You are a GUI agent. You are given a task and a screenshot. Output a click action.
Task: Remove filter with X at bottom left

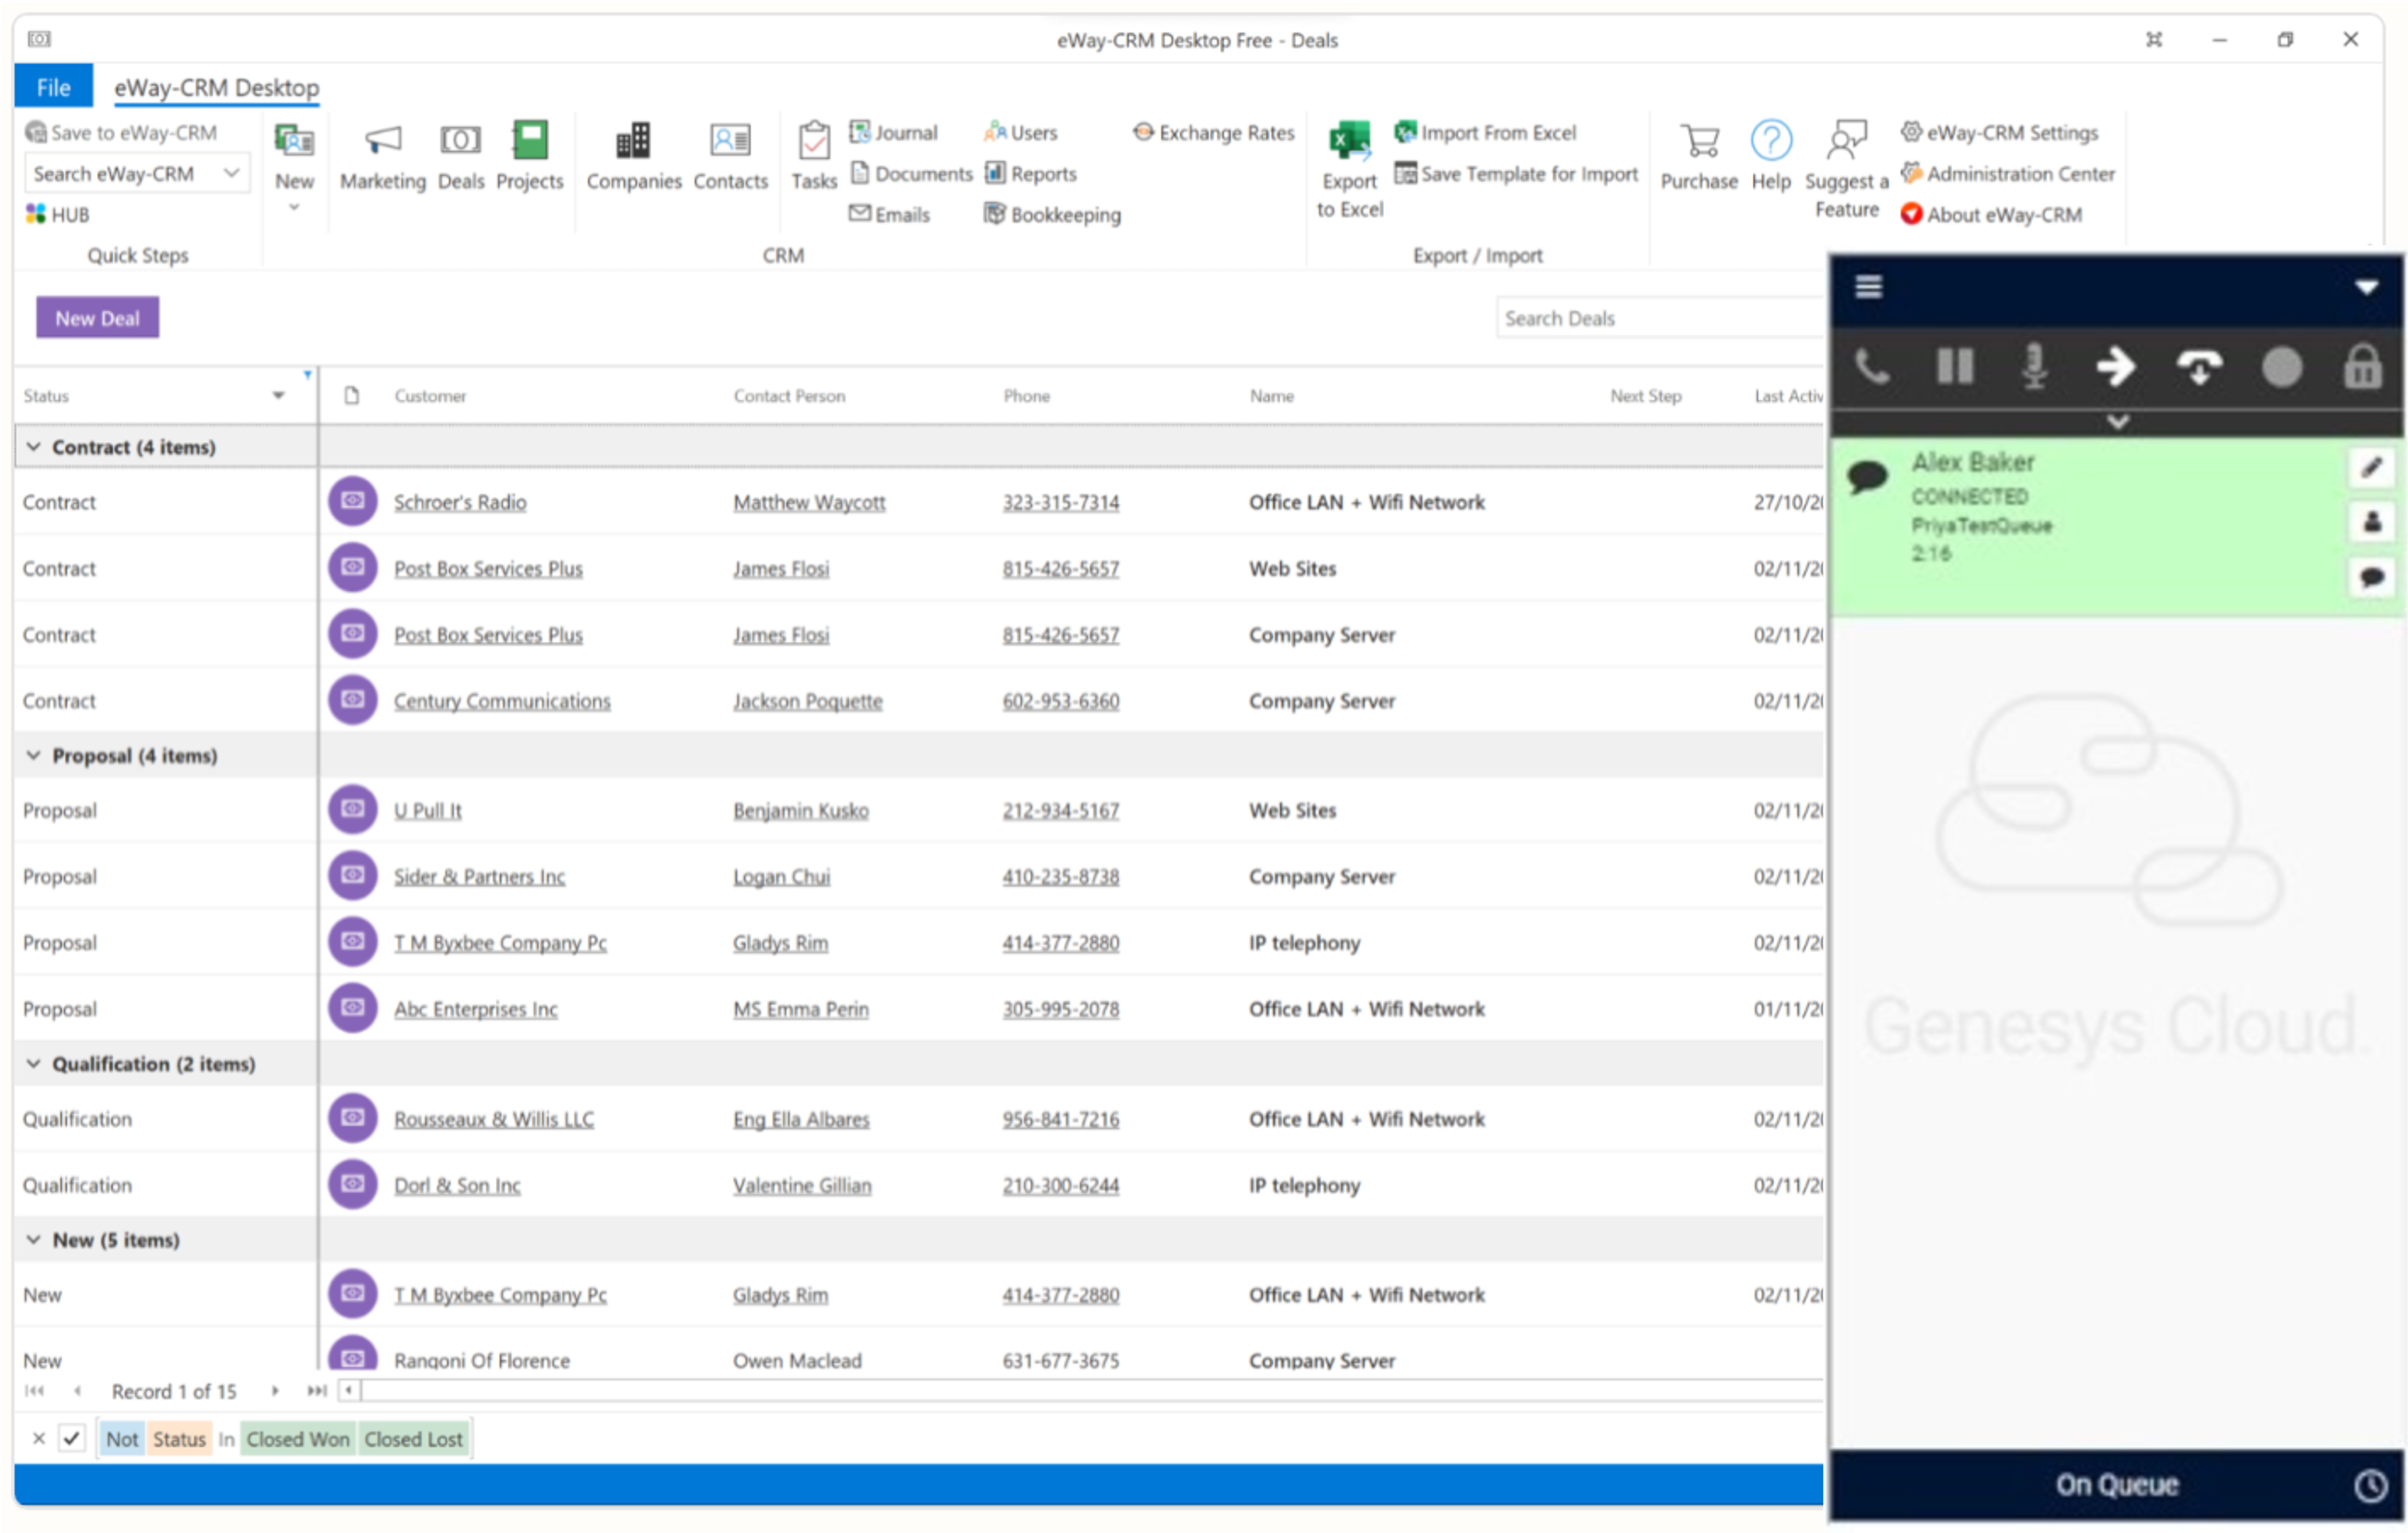(x=39, y=1438)
